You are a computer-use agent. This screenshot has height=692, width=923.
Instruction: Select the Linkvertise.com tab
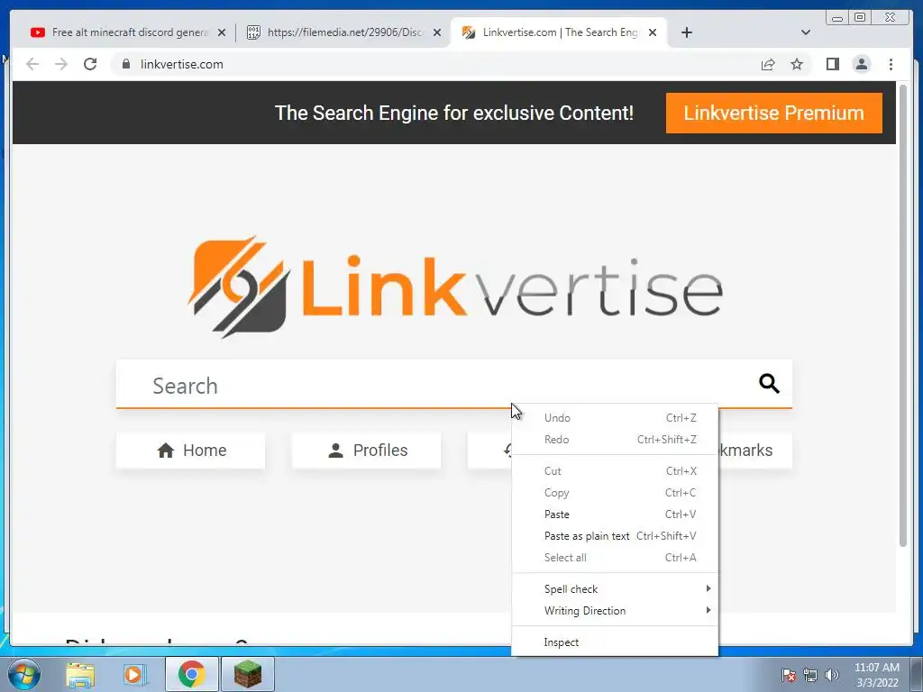(x=559, y=32)
